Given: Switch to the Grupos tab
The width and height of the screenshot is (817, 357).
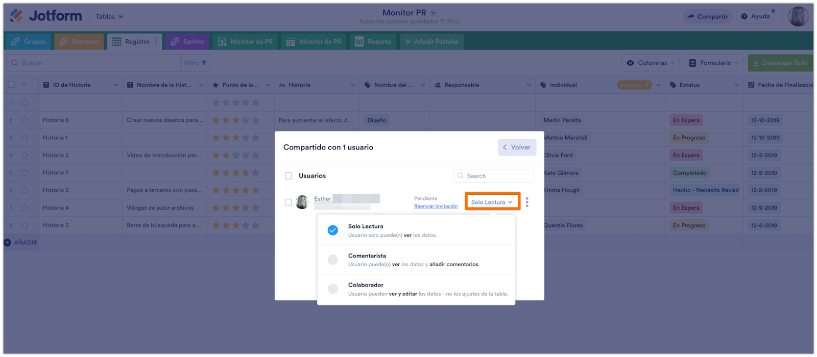Looking at the screenshot, I should (29, 41).
